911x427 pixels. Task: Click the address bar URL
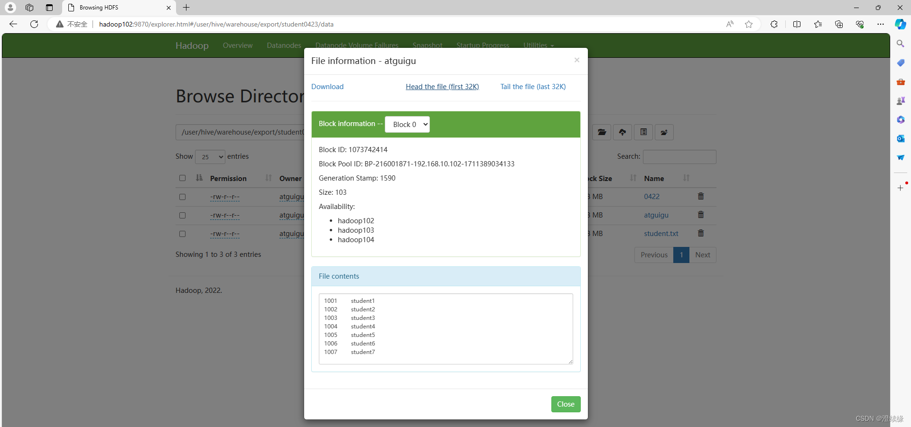(216, 24)
